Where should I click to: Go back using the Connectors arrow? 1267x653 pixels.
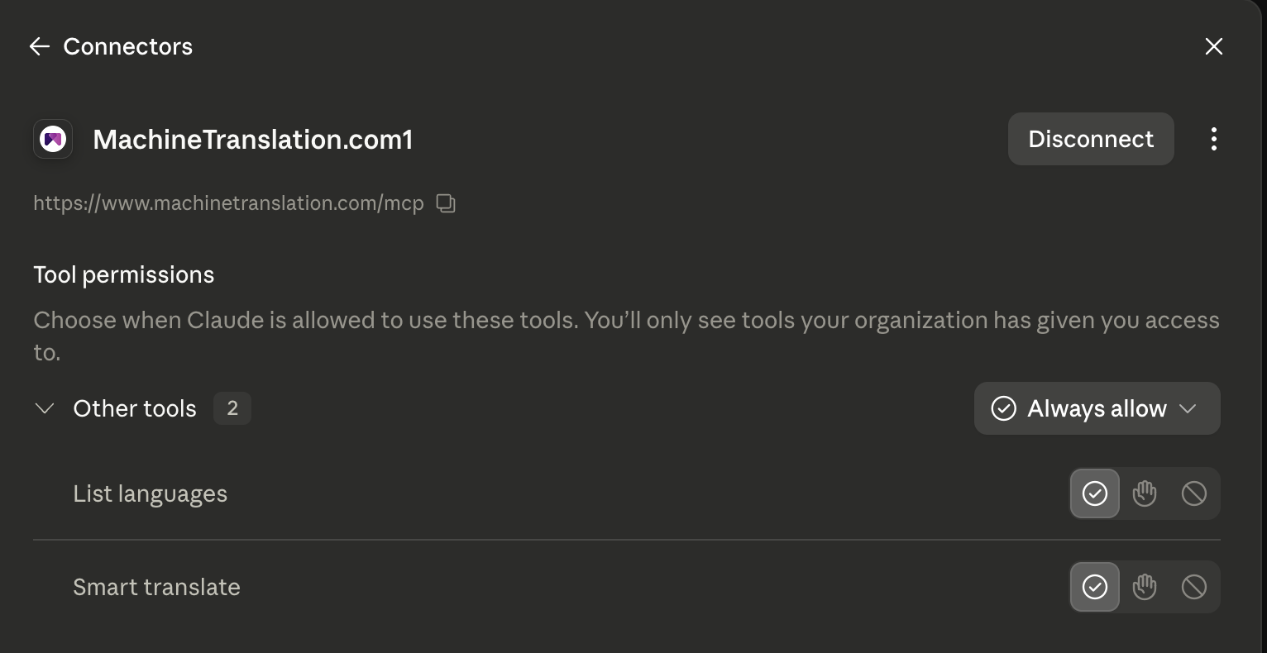coord(40,46)
